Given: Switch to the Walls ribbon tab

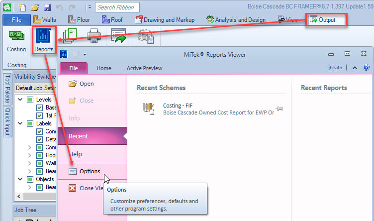Looking at the screenshot, I should [45, 20].
